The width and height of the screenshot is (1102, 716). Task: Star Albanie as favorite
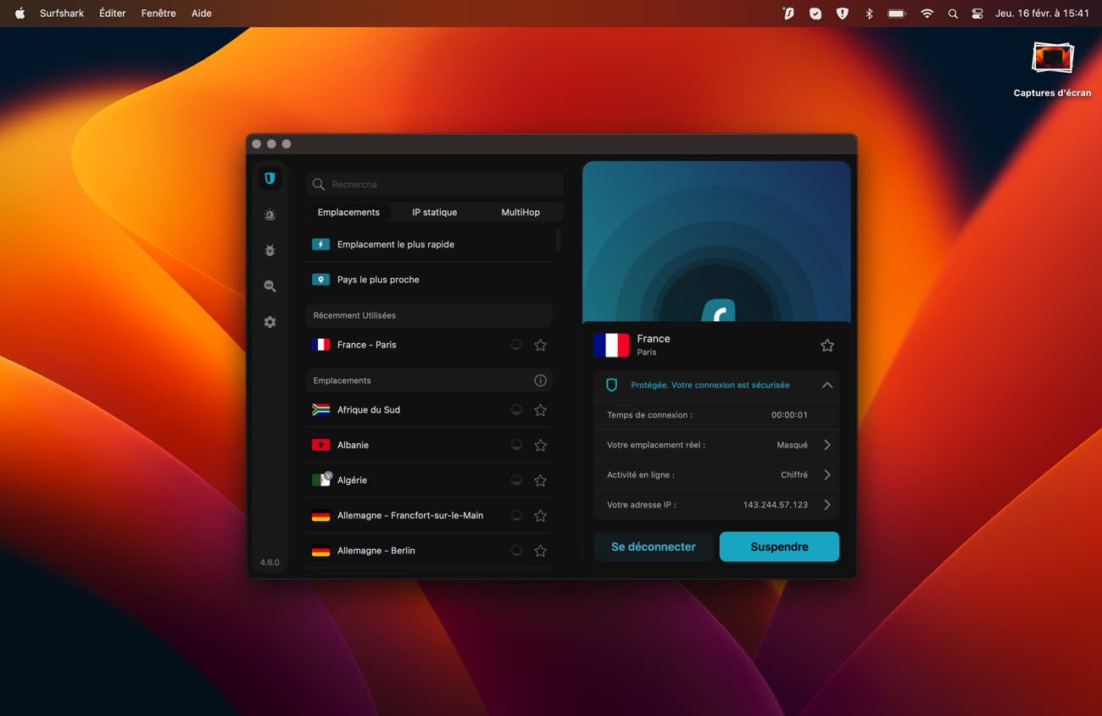540,445
